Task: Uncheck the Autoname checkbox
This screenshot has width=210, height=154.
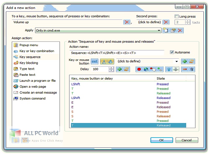Action: coord(172,52)
